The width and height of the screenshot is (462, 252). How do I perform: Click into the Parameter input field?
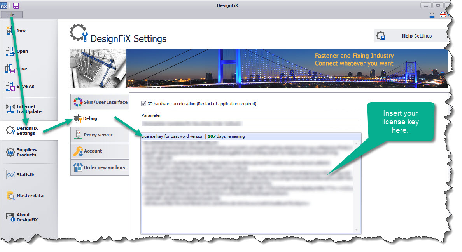click(251, 123)
